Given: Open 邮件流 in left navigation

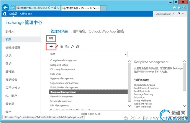Looking at the screenshot, I should (10, 72).
